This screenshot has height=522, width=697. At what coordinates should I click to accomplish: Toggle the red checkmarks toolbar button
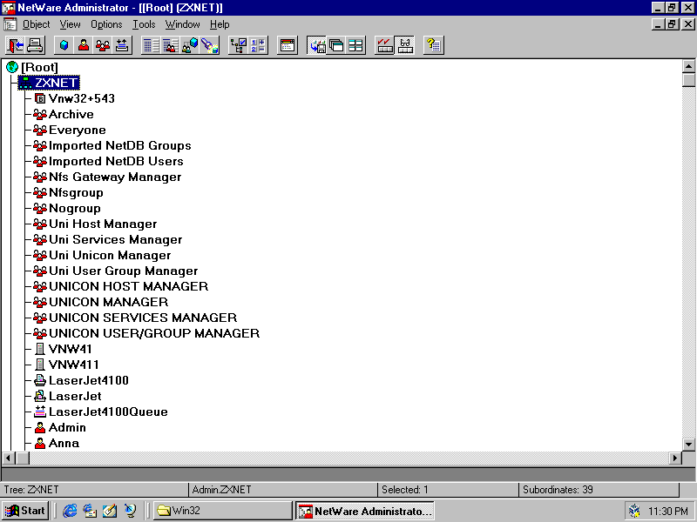click(x=385, y=45)
